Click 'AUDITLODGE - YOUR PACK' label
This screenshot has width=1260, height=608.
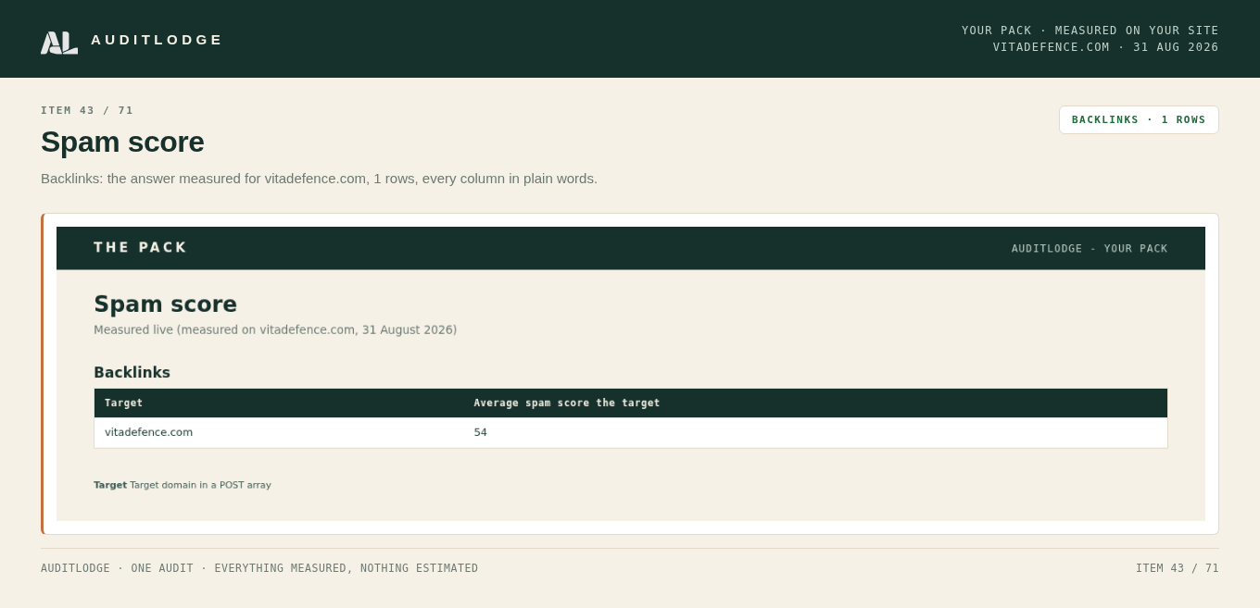tap(1090, 248)
